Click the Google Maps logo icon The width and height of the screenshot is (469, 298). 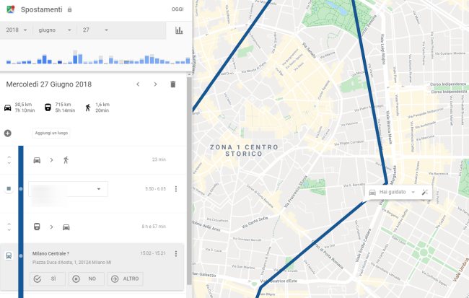click(x=11, y=9)
